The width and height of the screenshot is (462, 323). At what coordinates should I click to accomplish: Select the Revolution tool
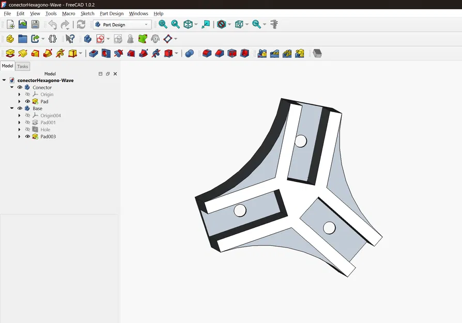click(23, 53)
